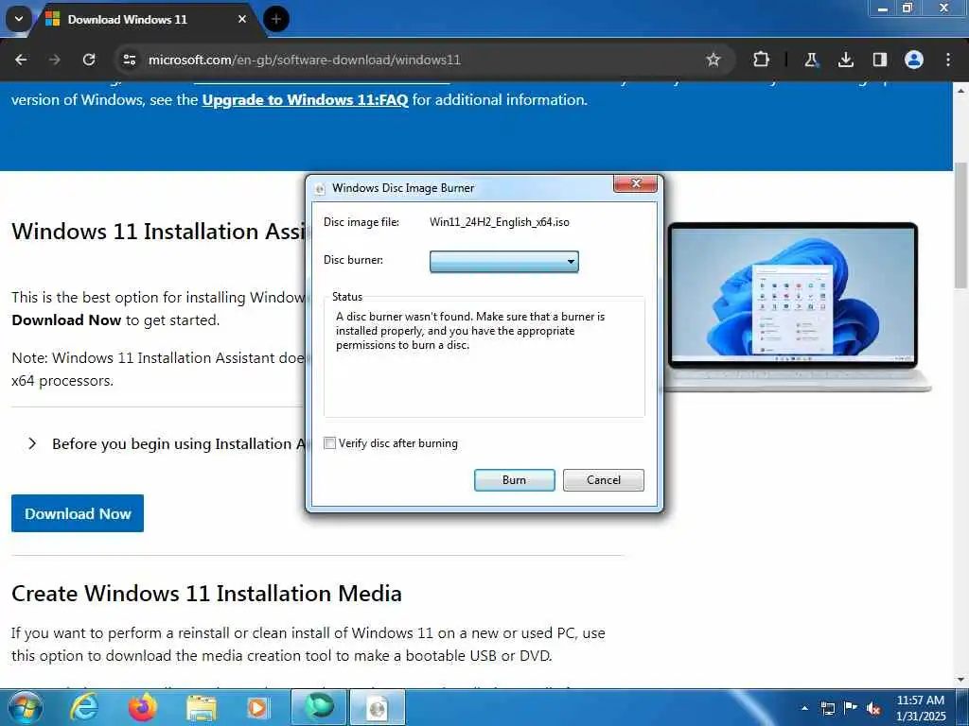Image resolution: width=969 pixels, height=726 pixels.
Task: Click the Burn button
Action: point(514,479)
